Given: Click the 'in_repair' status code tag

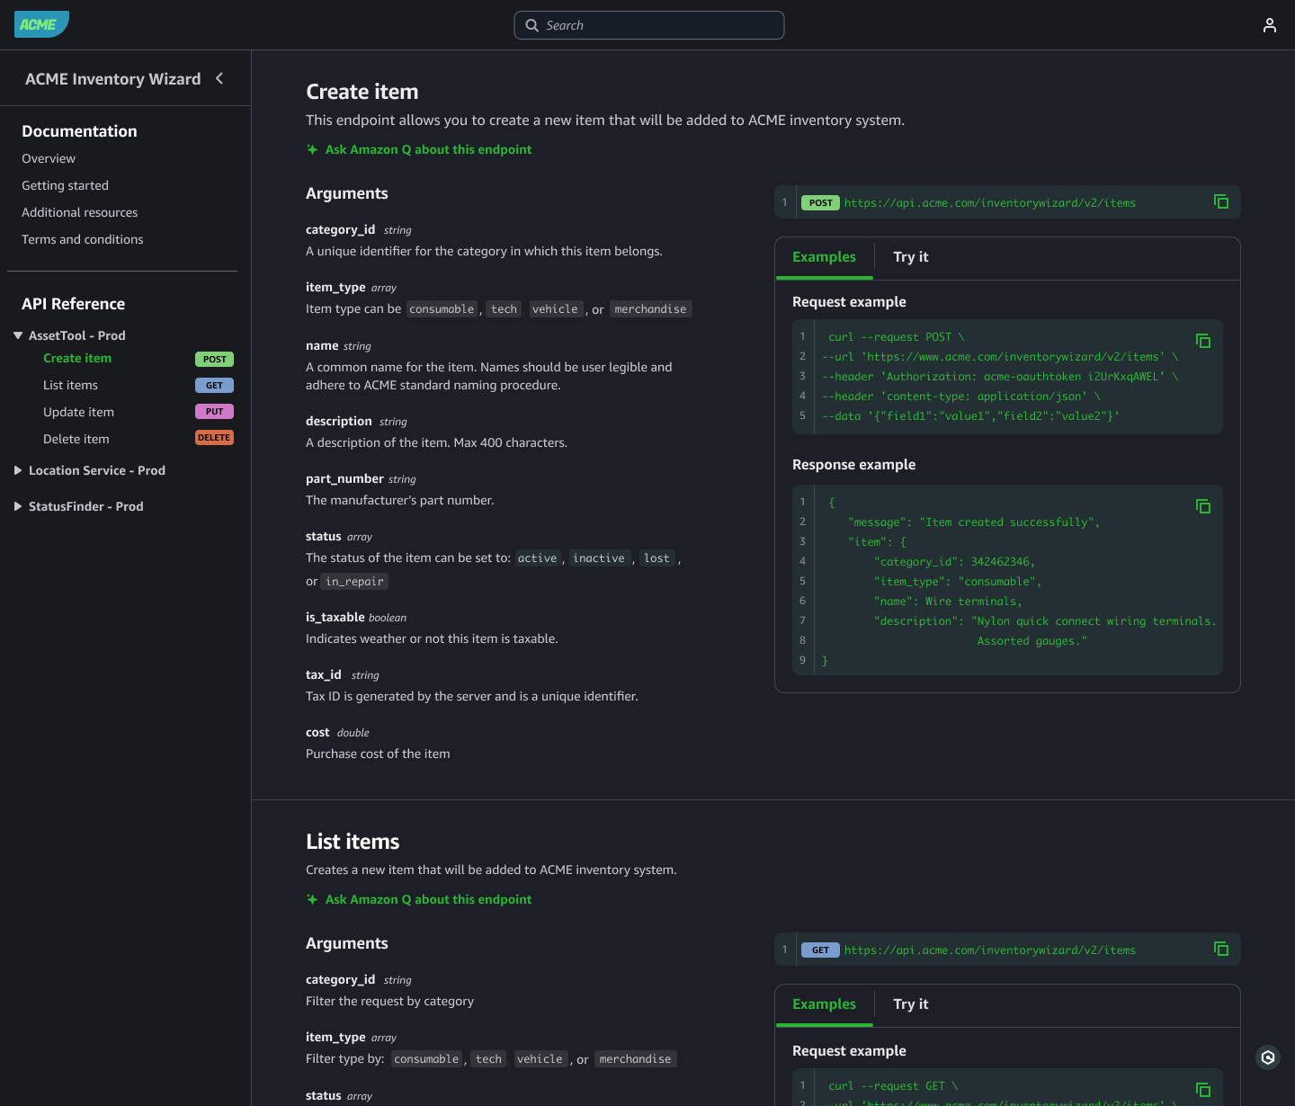Looking at the screenshot, I should point(354,582).
